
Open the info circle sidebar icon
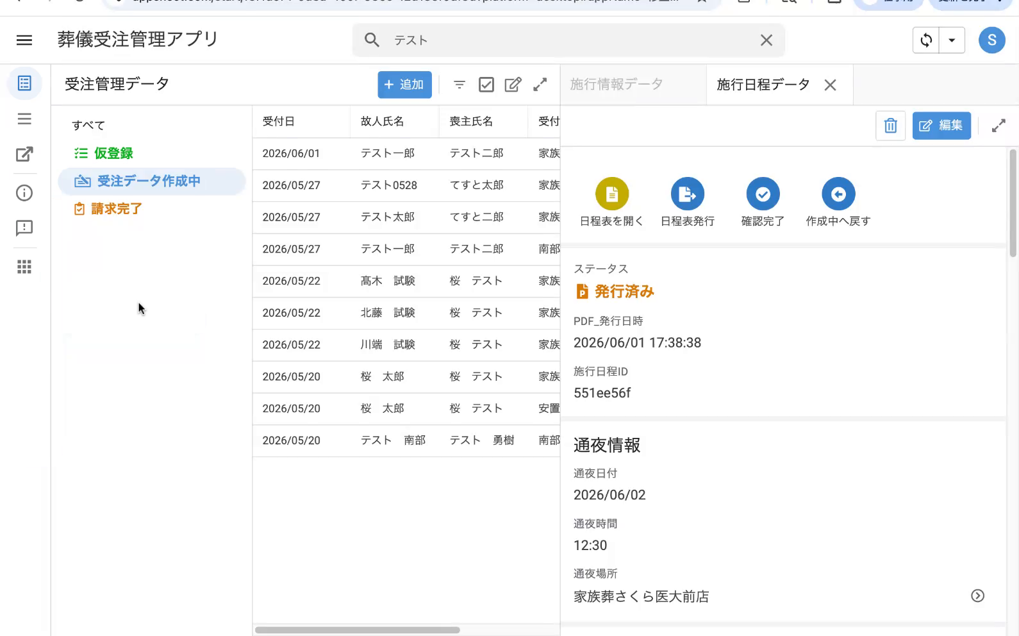pos(24,193)
